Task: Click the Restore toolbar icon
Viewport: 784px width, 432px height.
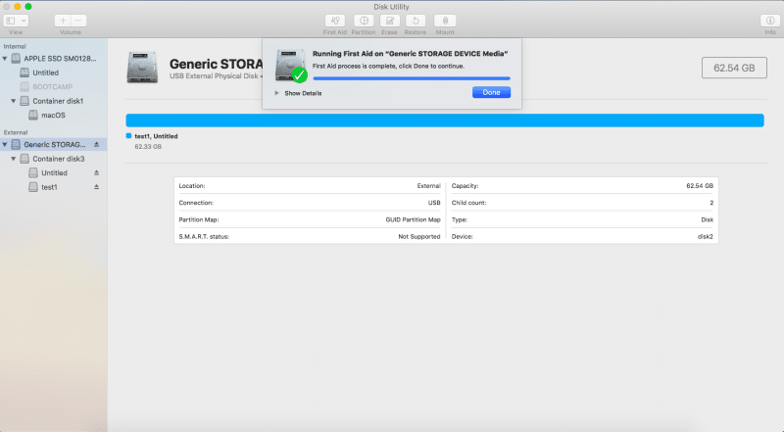Action: (416, 21)
